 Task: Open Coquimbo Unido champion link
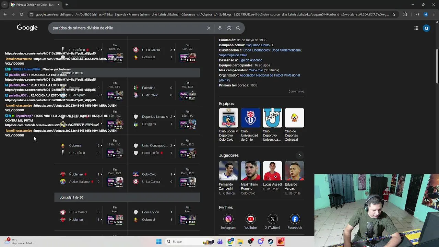click(x=257, y=45)
